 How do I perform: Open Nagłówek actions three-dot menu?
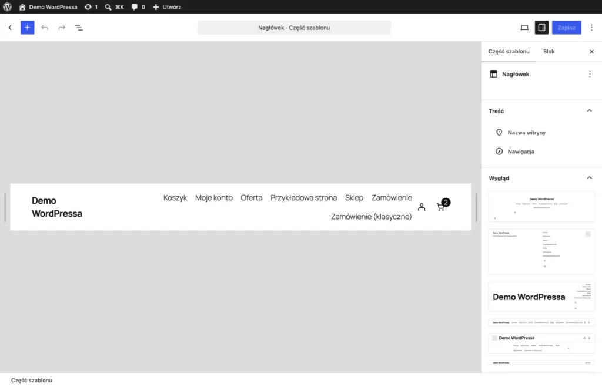[x=590, y=74]
